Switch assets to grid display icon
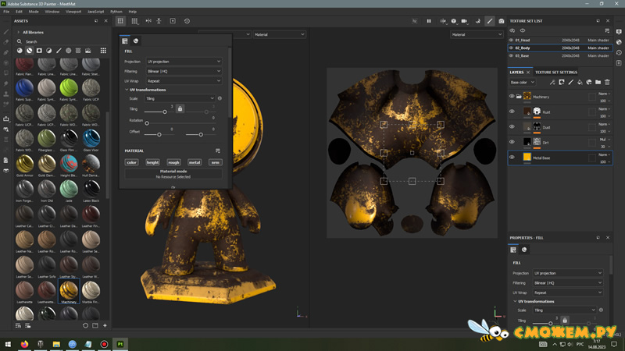Image resolution: width=625 pixels, height=351 pixels. click(x=103, y=51)
